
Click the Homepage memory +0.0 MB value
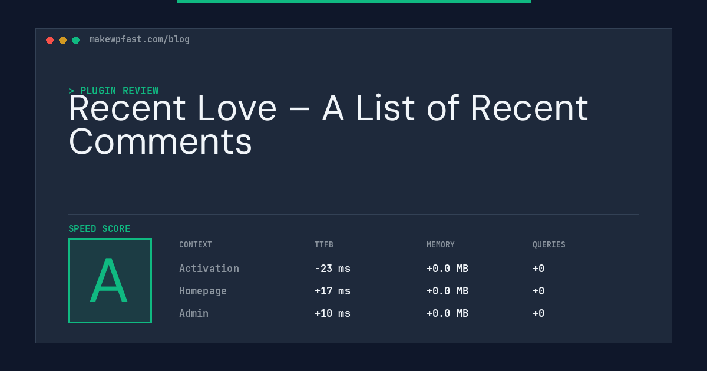click(447, 291)
